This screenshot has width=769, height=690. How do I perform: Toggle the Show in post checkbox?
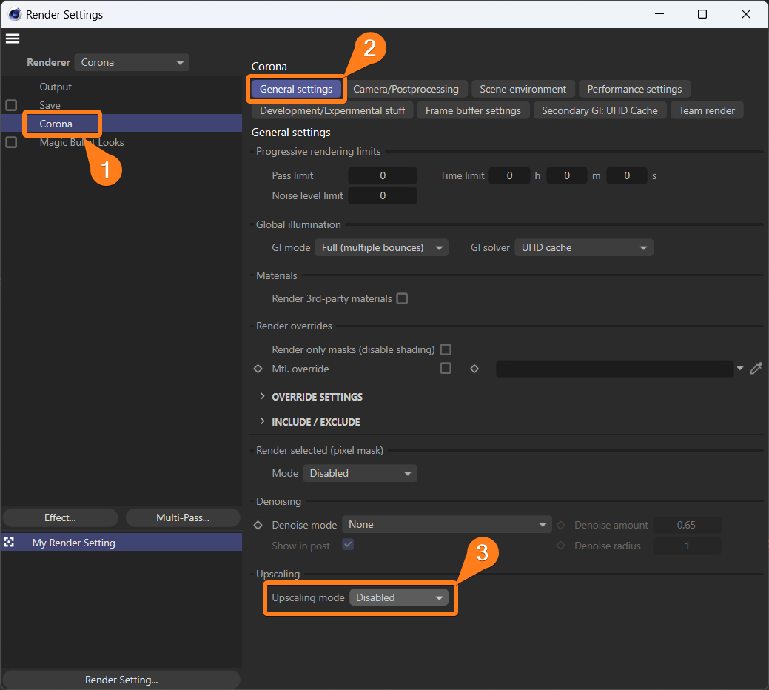[348, 544]
